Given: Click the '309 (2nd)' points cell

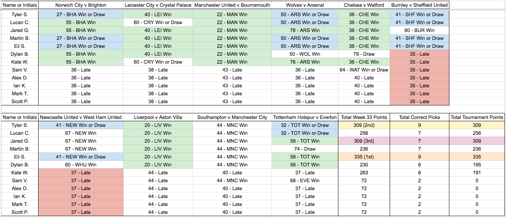Looking at the screenshot, I should tap(364, 125).
